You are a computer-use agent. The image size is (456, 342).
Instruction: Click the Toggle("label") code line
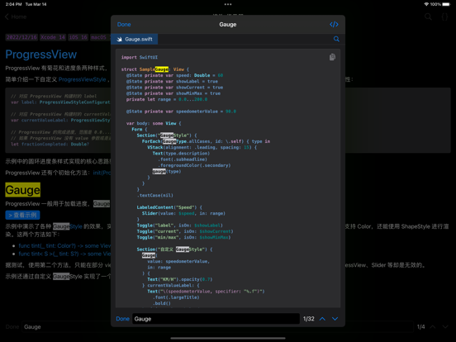[x=180, y=226]
